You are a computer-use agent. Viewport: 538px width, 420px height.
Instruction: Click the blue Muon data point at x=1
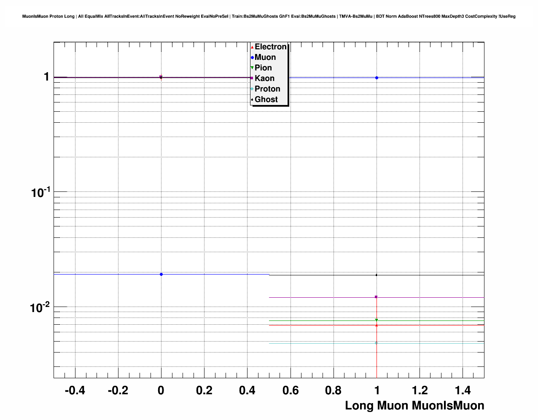pyautogui.click(x=377, y=78)
